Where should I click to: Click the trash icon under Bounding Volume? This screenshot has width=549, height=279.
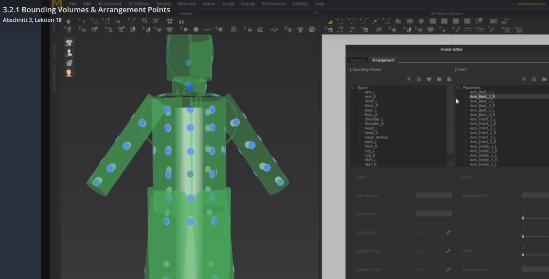coord(419,79)
